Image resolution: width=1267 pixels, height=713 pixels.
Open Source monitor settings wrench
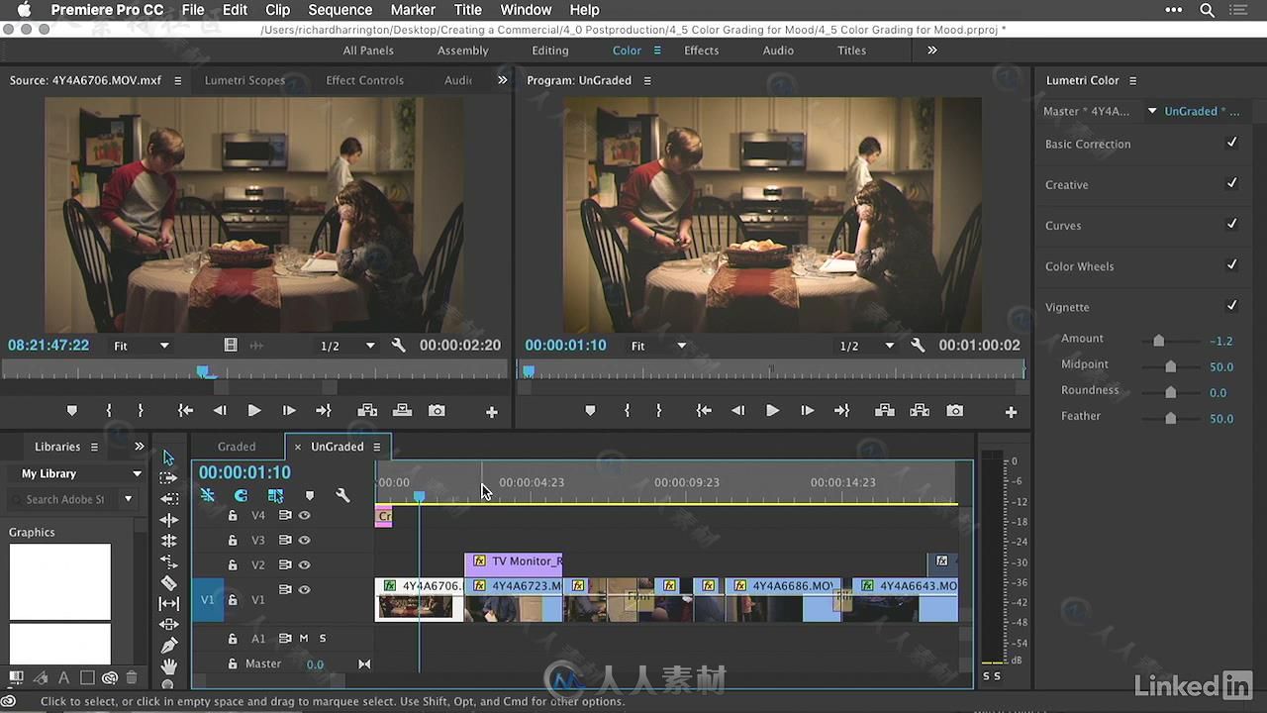pyautogui.click(x=398, y=346)
